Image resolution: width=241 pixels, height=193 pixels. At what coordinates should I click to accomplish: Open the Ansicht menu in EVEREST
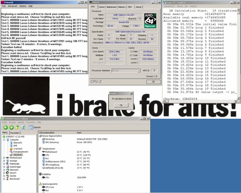pyautogui.click(x=12, y=122)
